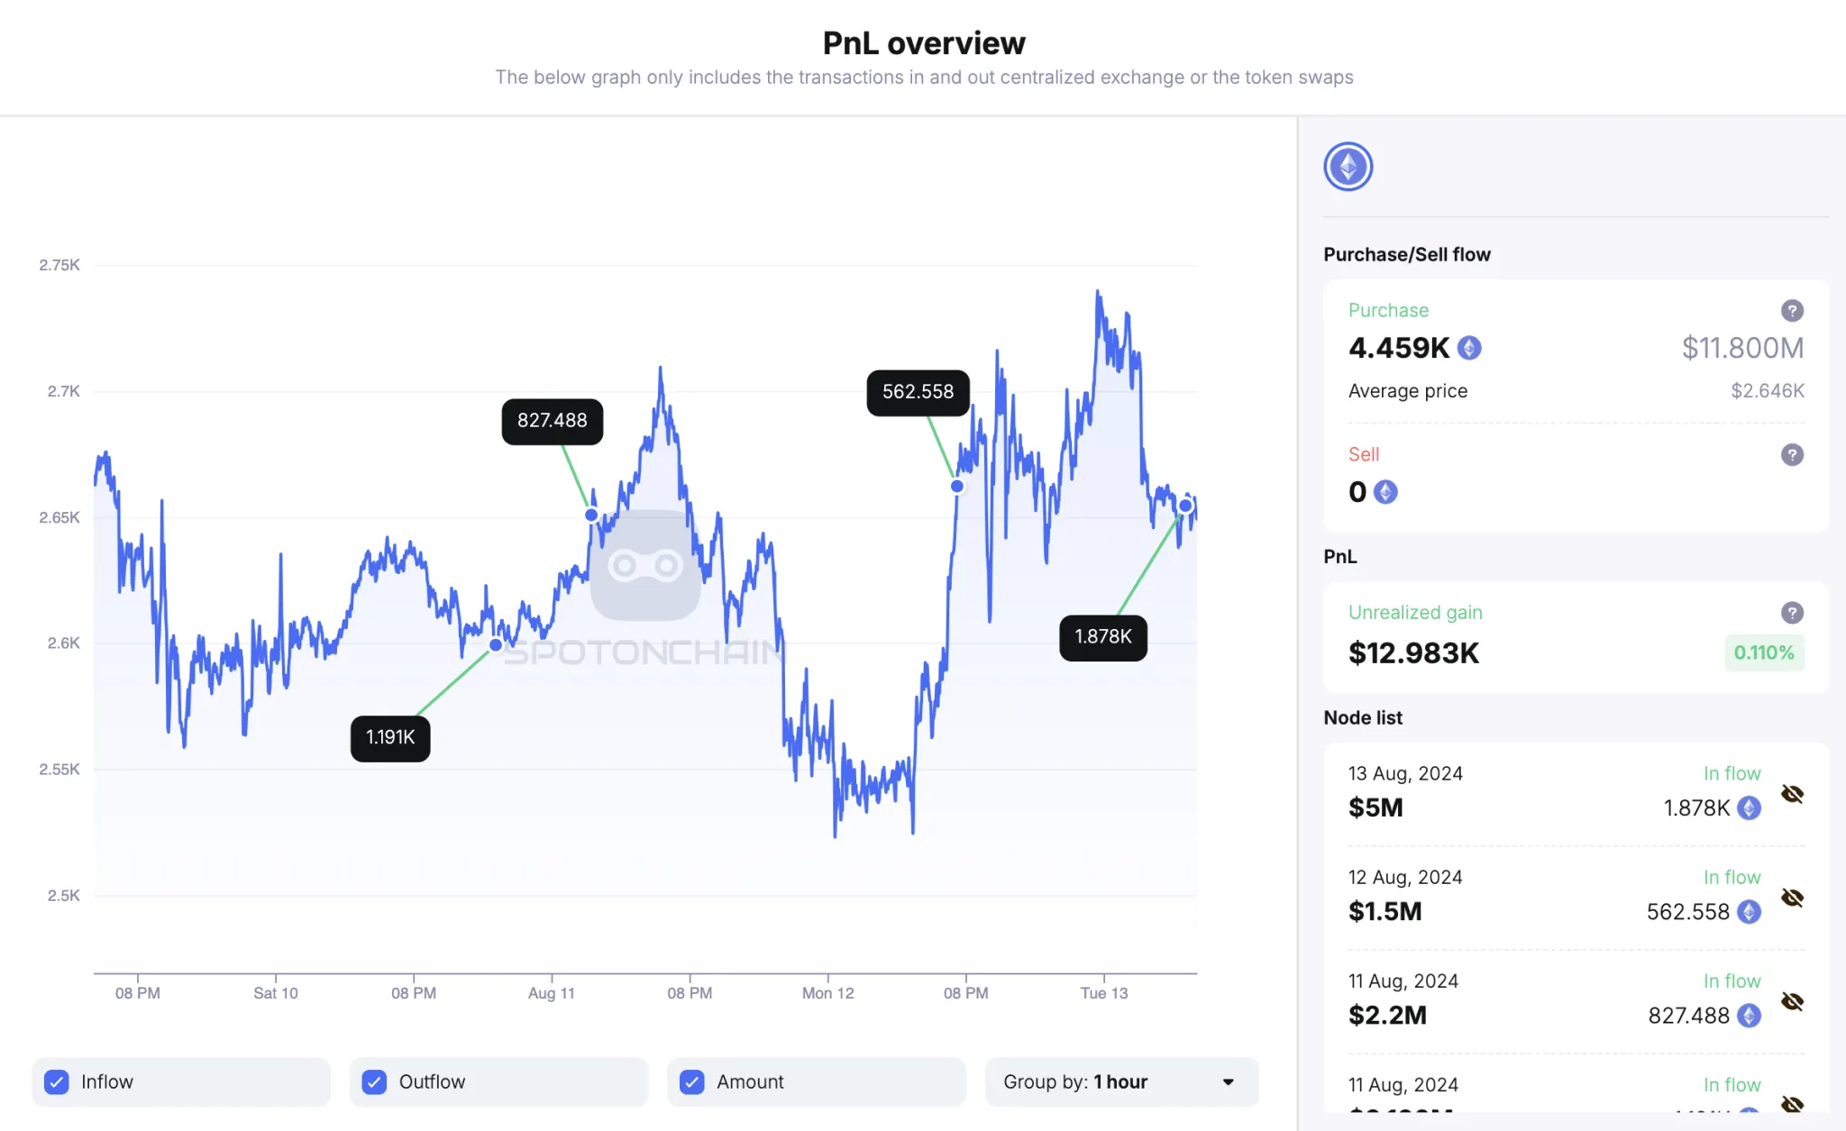Click the Ethereum icon next to 1.878K node

tap(1749, 808)
